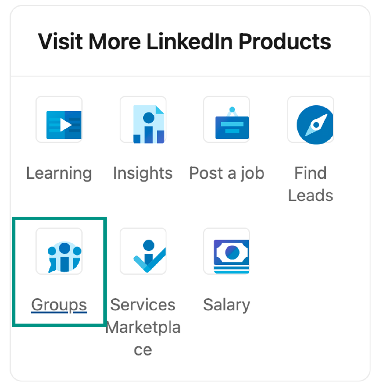Screen dimensions: 379x390
Task: Click the trailing ce of Marketplace label
Action: pos(143,350)
